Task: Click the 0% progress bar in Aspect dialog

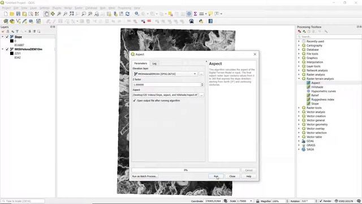Action: click(x=186, y=170)
